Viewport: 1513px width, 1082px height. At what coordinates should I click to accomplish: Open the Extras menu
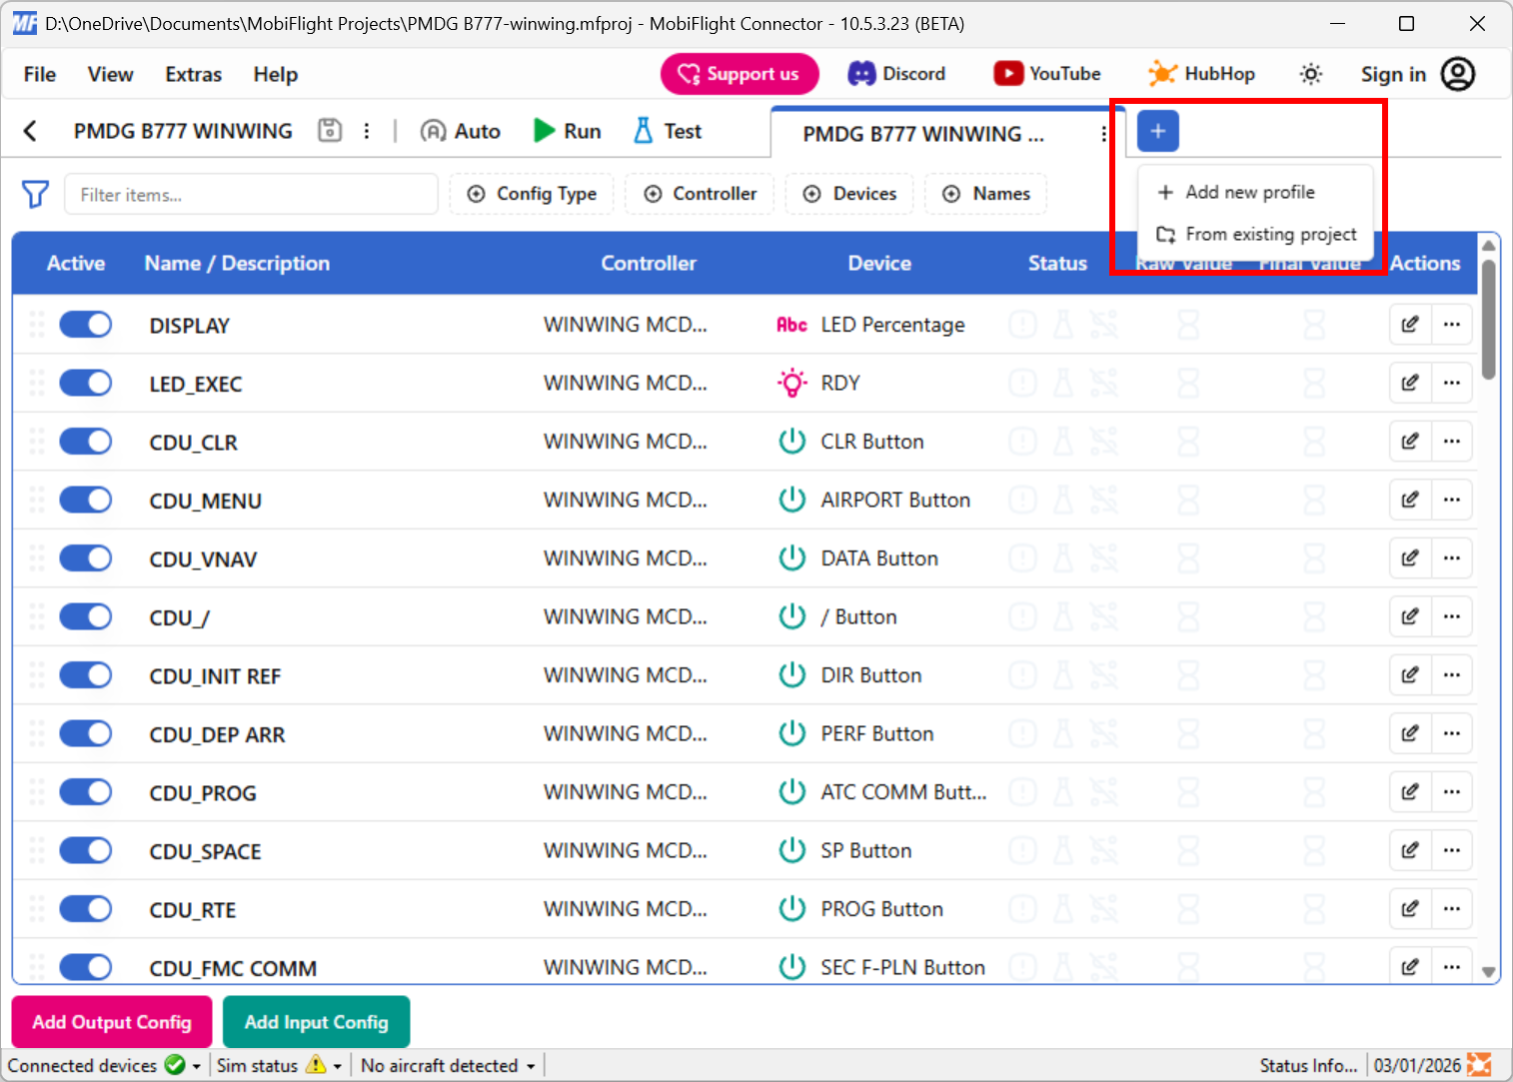[x=192, y=73]
